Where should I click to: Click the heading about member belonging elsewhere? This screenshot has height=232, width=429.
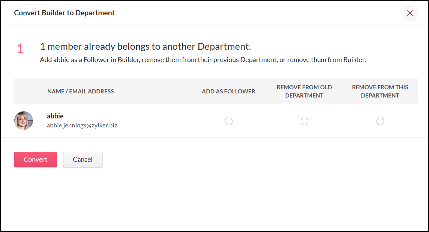(145, 47)
